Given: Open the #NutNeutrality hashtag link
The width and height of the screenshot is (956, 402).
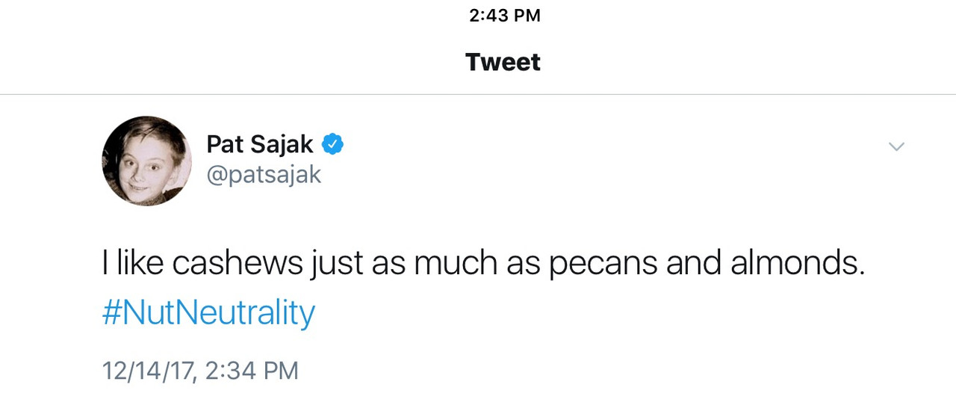Looking at the screenshot, I should 208,312.
